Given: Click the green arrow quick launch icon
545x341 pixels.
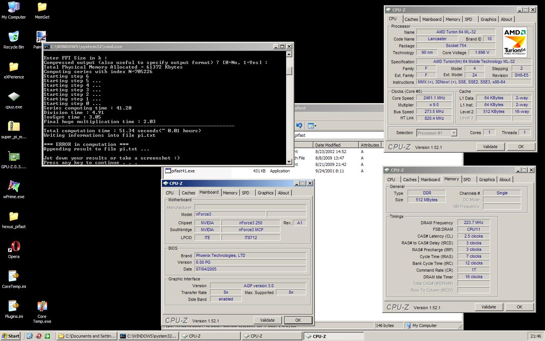Looking at the screenshot, I should [x=47, y=336].
